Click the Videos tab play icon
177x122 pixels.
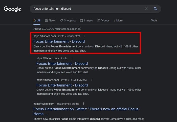tap(99, 21)
